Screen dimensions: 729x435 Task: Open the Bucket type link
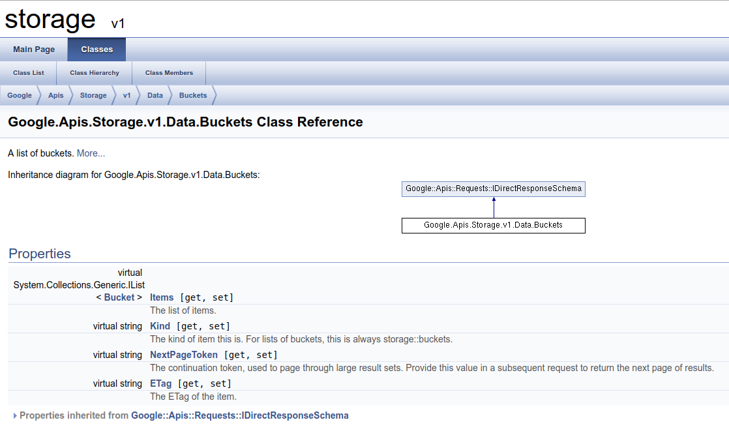[x=119, y=297]
